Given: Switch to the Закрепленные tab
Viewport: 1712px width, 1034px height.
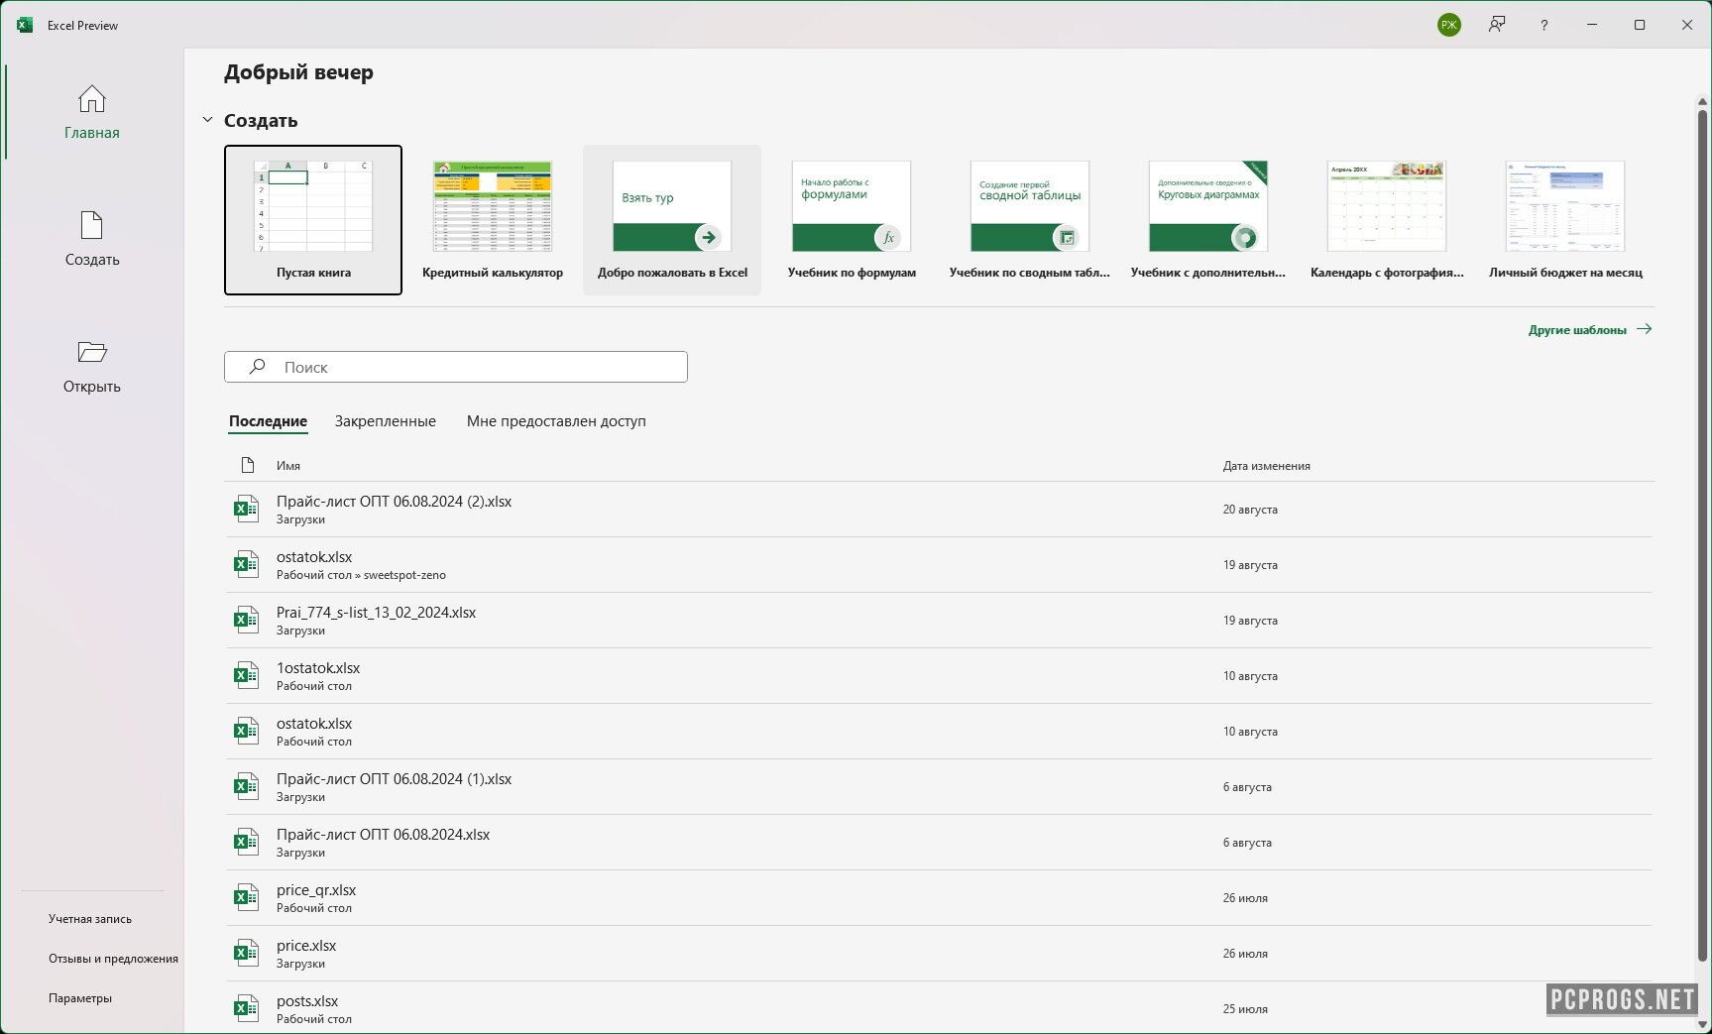Looking at the screenshot, I should pyautogui.click(x=385, y=421).
